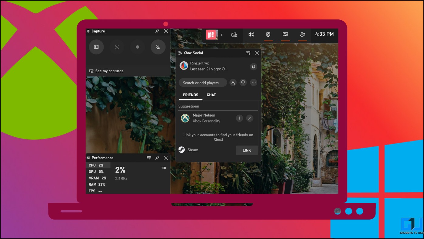Start recording with the record button

click(137, 47)
